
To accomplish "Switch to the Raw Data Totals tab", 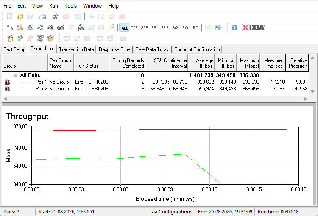I will pos(152,49).
